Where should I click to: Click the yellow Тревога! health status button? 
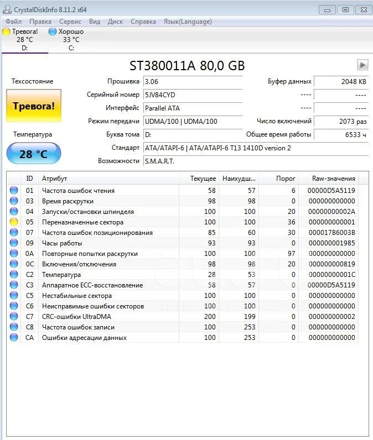[34, 106]
